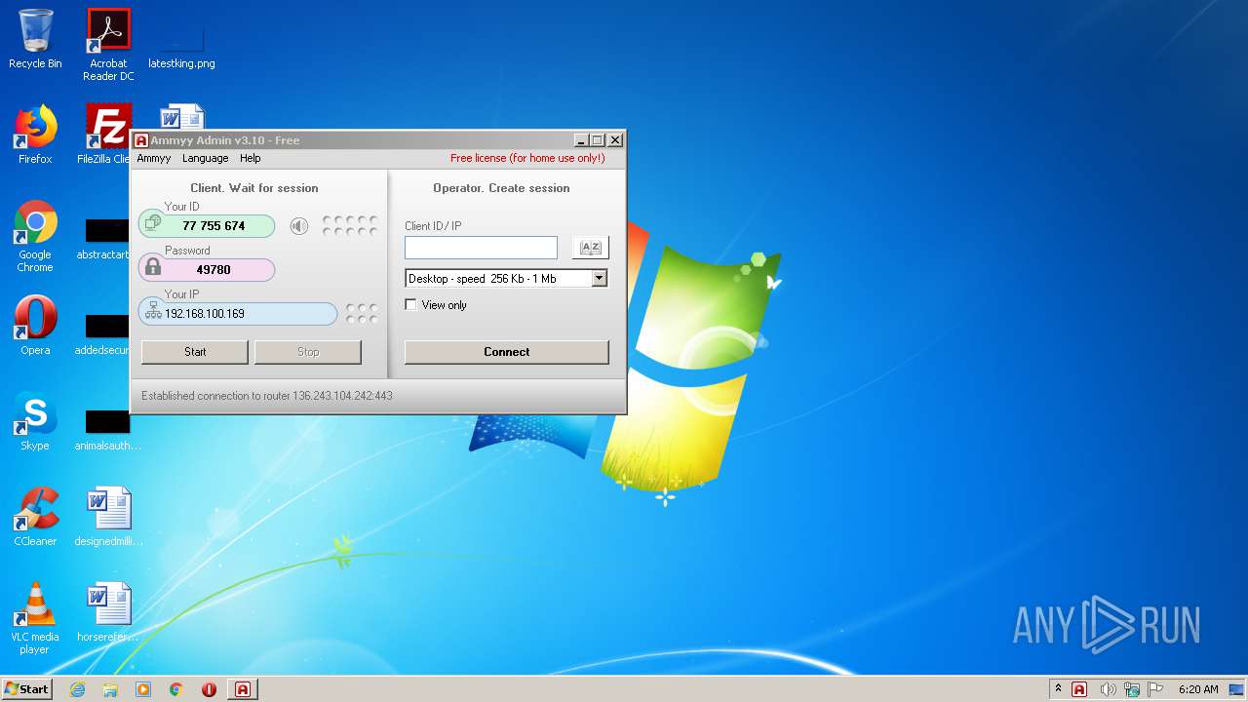Open the contact book AZ icon
Viewport: 1248px width, 702px height.
(591, 248)
